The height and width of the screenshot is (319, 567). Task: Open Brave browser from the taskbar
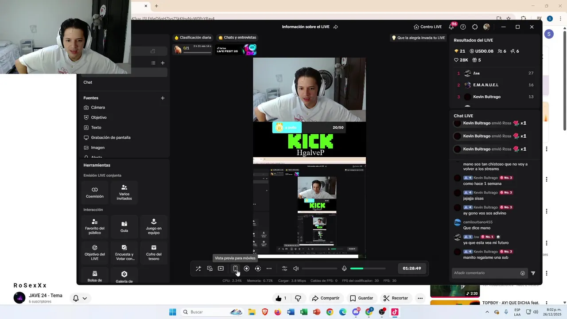(265, 312)
